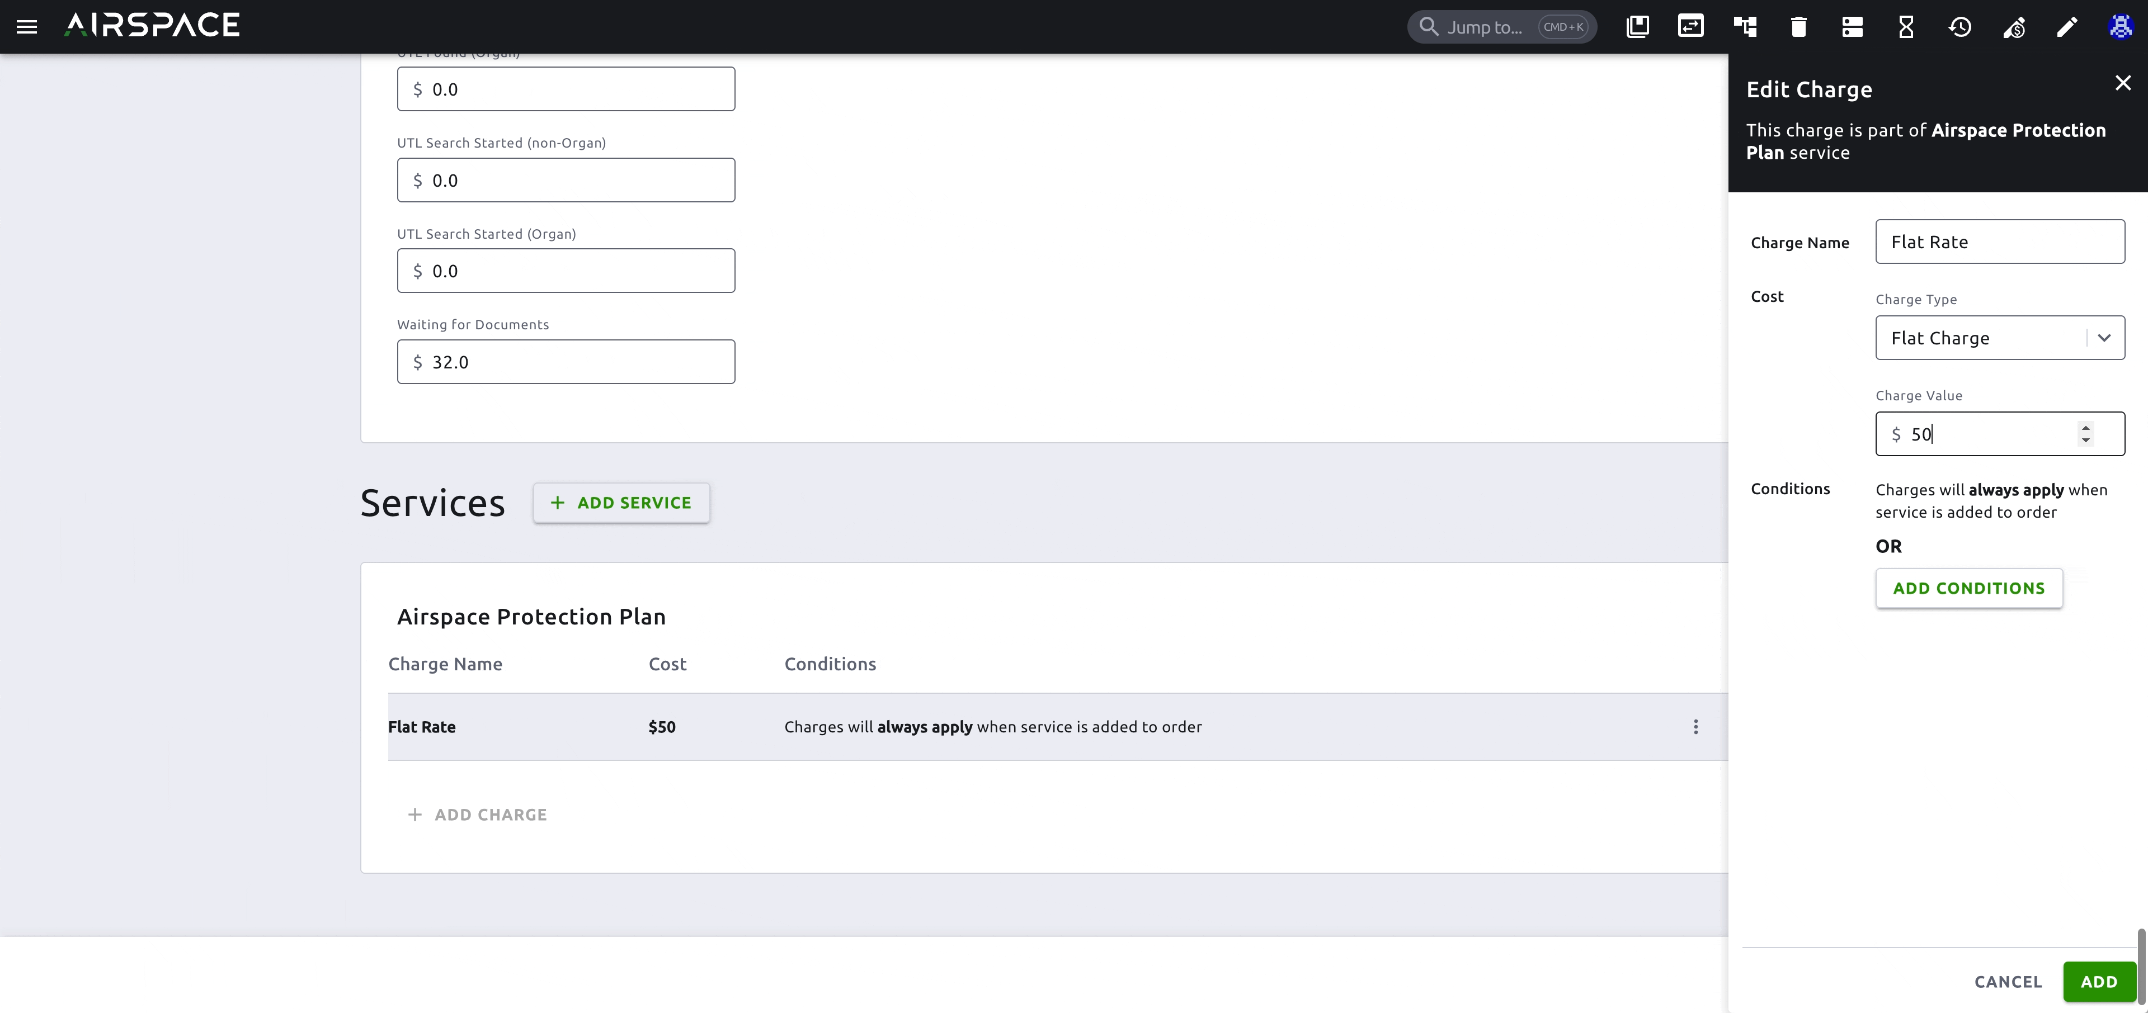Click the Flat Rate charge name
Screen dimensions: 2148x1013
pyautogui.click(x=422, y=726)
